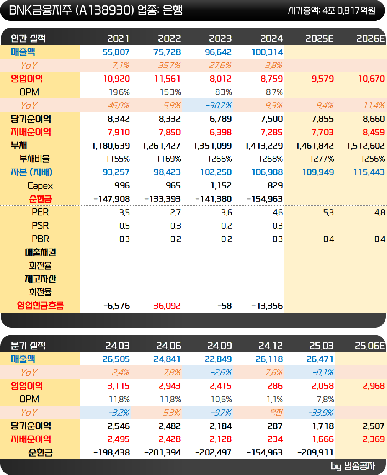Click the debt ratio value 1155%

(x=118, y=159)
